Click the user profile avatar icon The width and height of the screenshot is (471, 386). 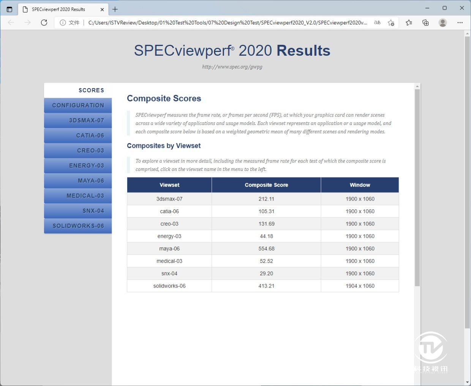tap(443, 23)
